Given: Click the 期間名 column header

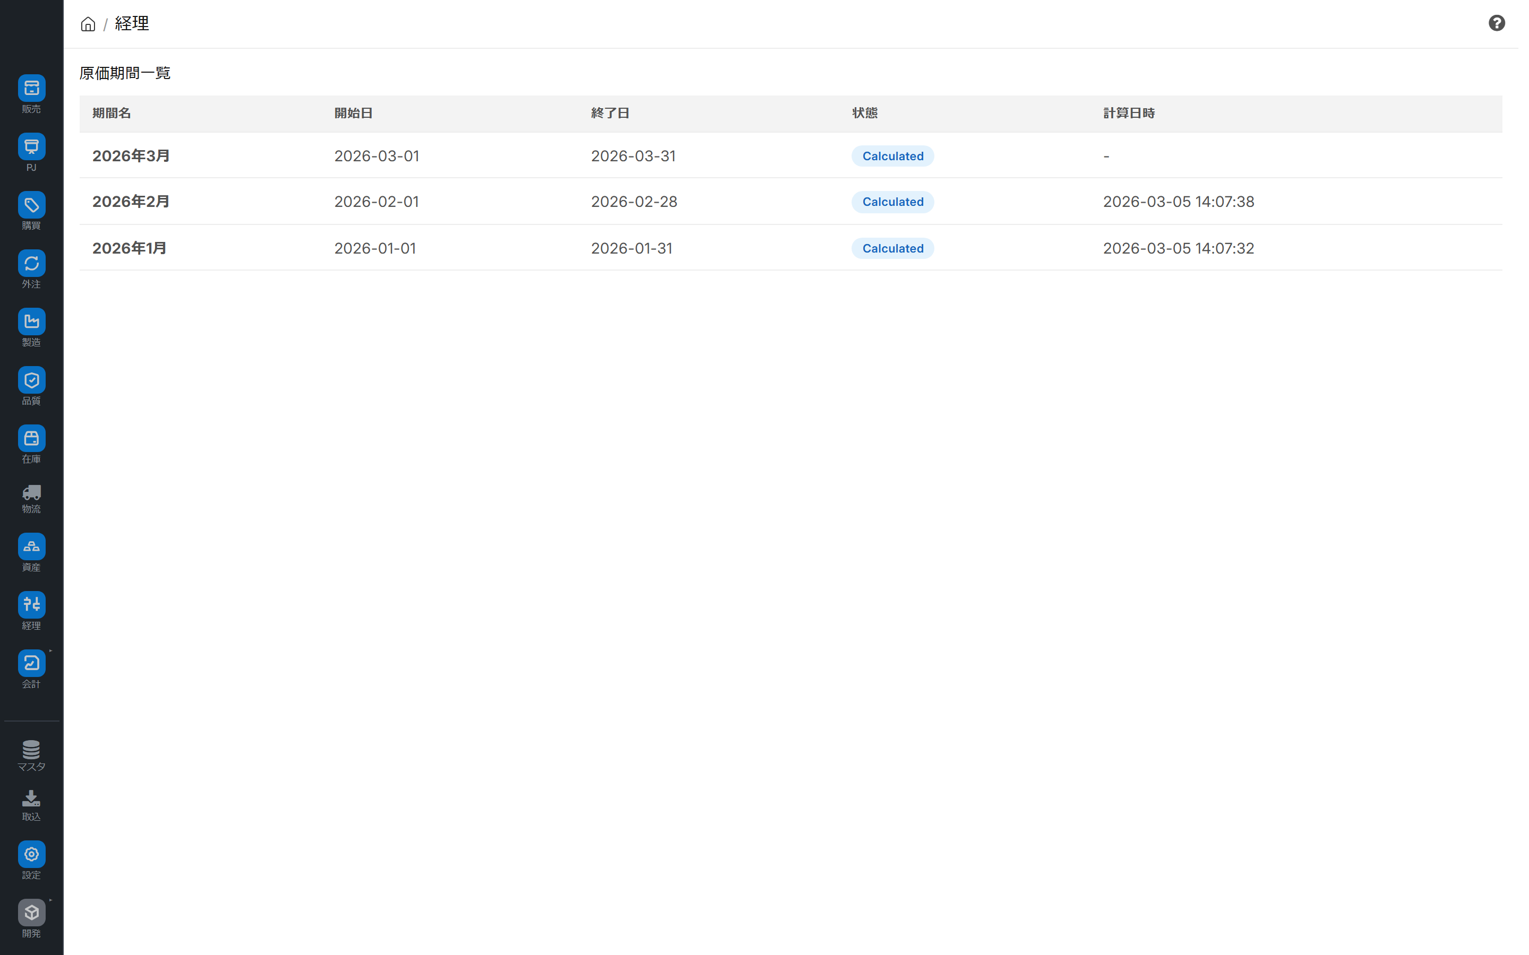Looking at the screenshot, I should (x=112, y=113).
